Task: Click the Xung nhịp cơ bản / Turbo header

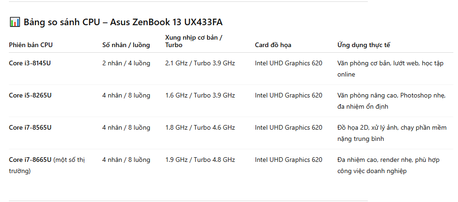Action: pyautogui.click(x=193, y=41)
